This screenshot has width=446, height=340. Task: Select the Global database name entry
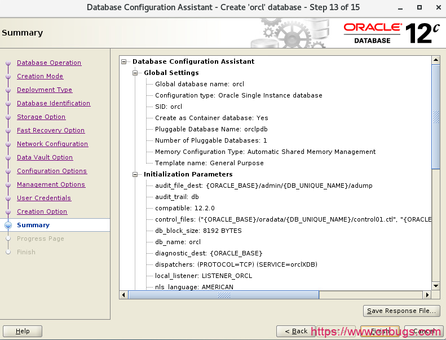199,84
